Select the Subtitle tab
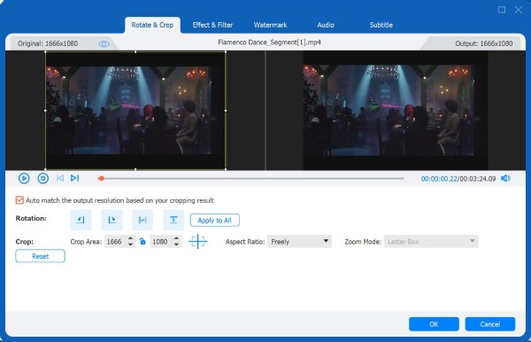Viewport: 531px width, 342px height. [381, 25]
